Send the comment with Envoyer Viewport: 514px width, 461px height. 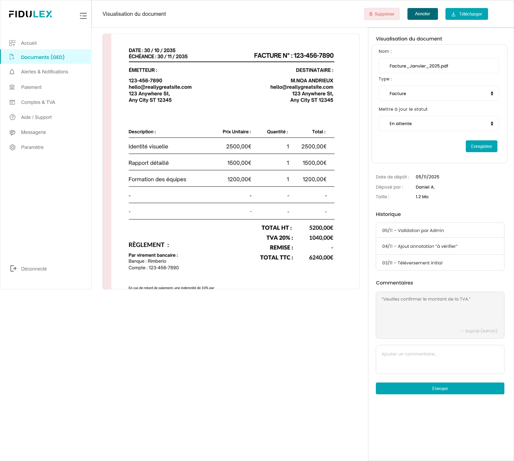click(440, 388)
